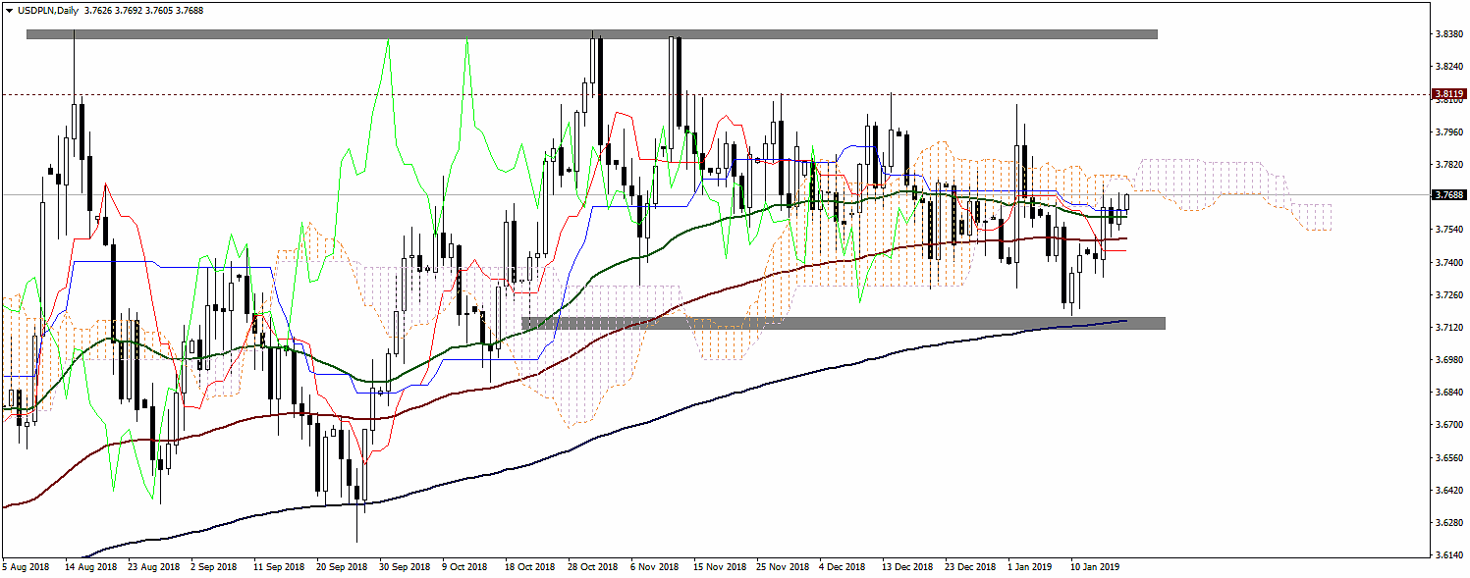
Task: Click the 1 Jan 2019 date label
Action: click(1030, 567)
